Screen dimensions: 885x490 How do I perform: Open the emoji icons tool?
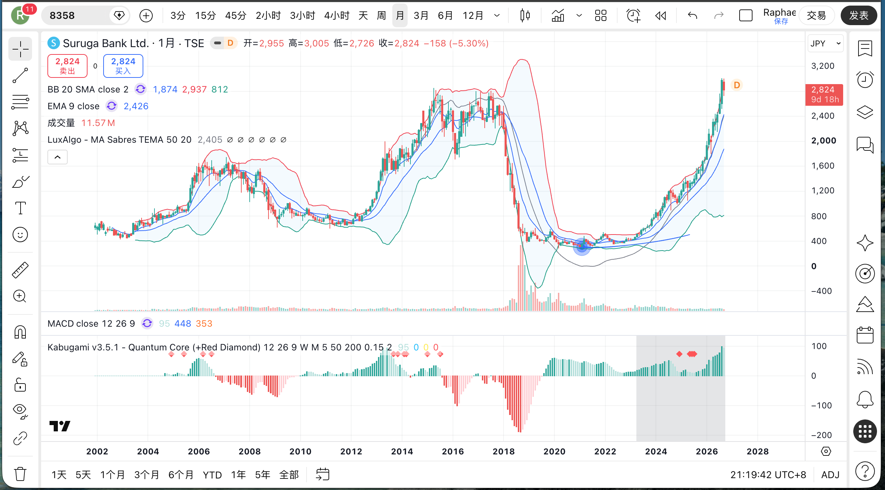coord(20,235)
